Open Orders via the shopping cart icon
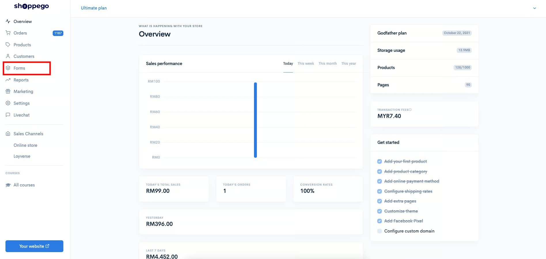 (x=8, y=33)
